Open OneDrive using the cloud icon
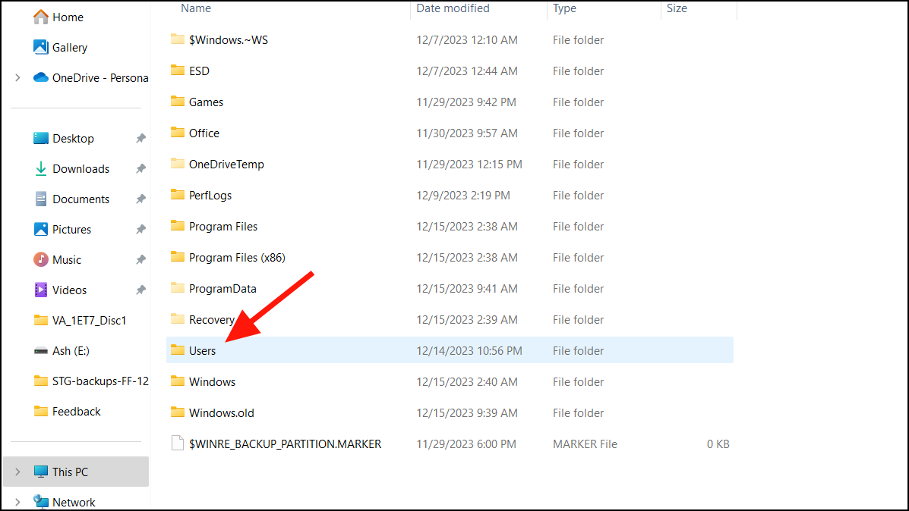Viewport: 909px width, 511px height. coord(40,77)
